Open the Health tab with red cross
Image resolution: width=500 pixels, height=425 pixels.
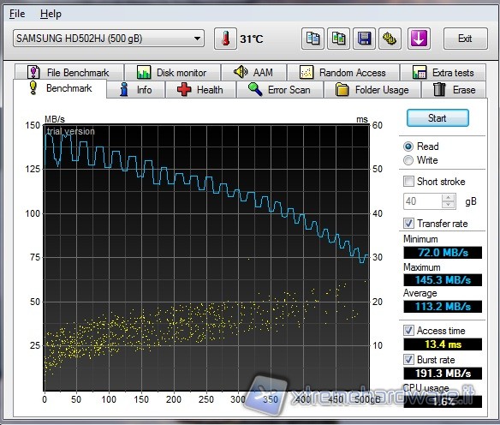(x=200, y=90)
